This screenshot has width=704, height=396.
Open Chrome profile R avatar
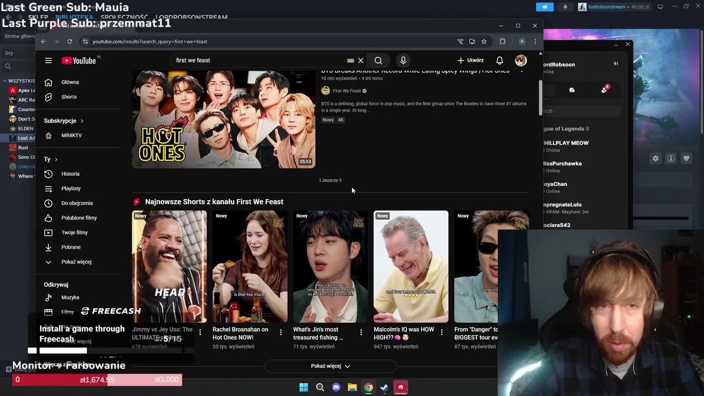tap(522, 41)
